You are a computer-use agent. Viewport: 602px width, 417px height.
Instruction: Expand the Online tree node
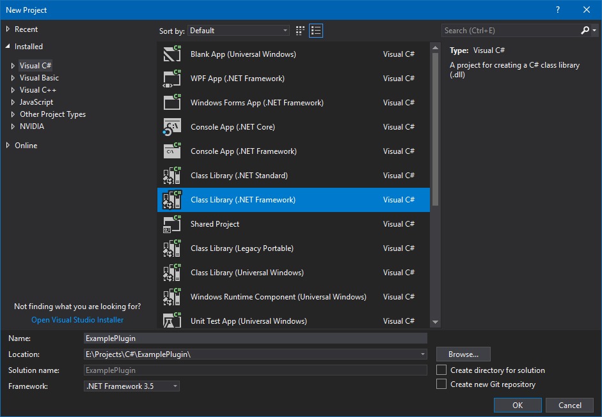coord(8,145)
